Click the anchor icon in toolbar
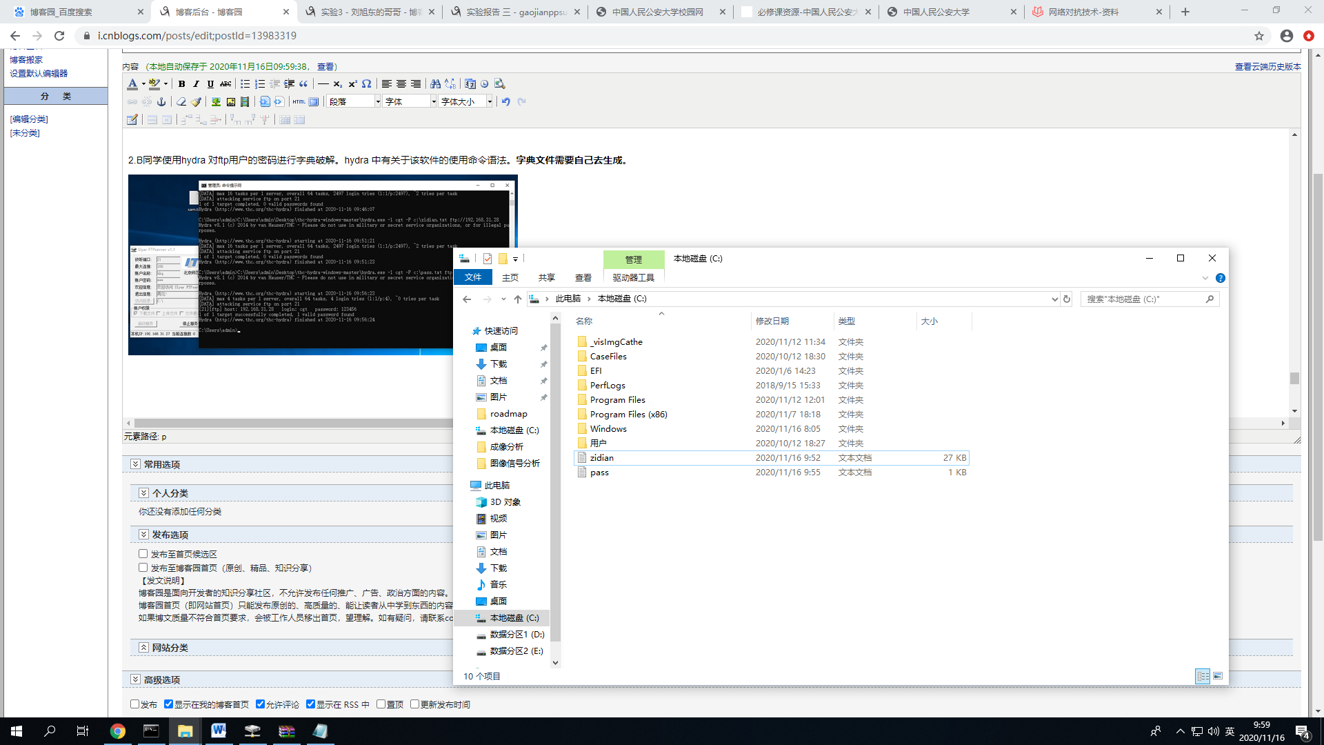The image size is (1324, 745). click(161, 102)
